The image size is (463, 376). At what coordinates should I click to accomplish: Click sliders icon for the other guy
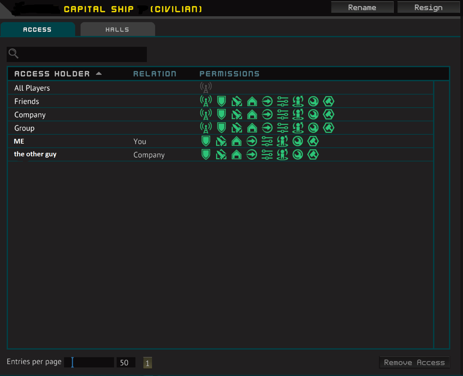[267, 155]
